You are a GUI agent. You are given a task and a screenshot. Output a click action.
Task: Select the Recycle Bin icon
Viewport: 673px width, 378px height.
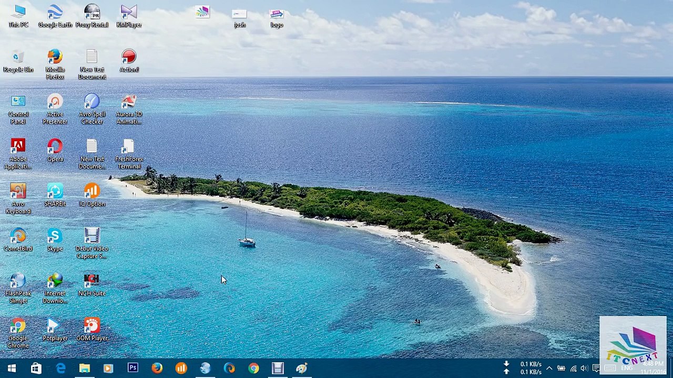tap(18, 60)
